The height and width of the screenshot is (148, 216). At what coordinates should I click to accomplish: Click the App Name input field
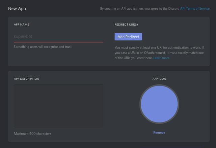(58, 37)
